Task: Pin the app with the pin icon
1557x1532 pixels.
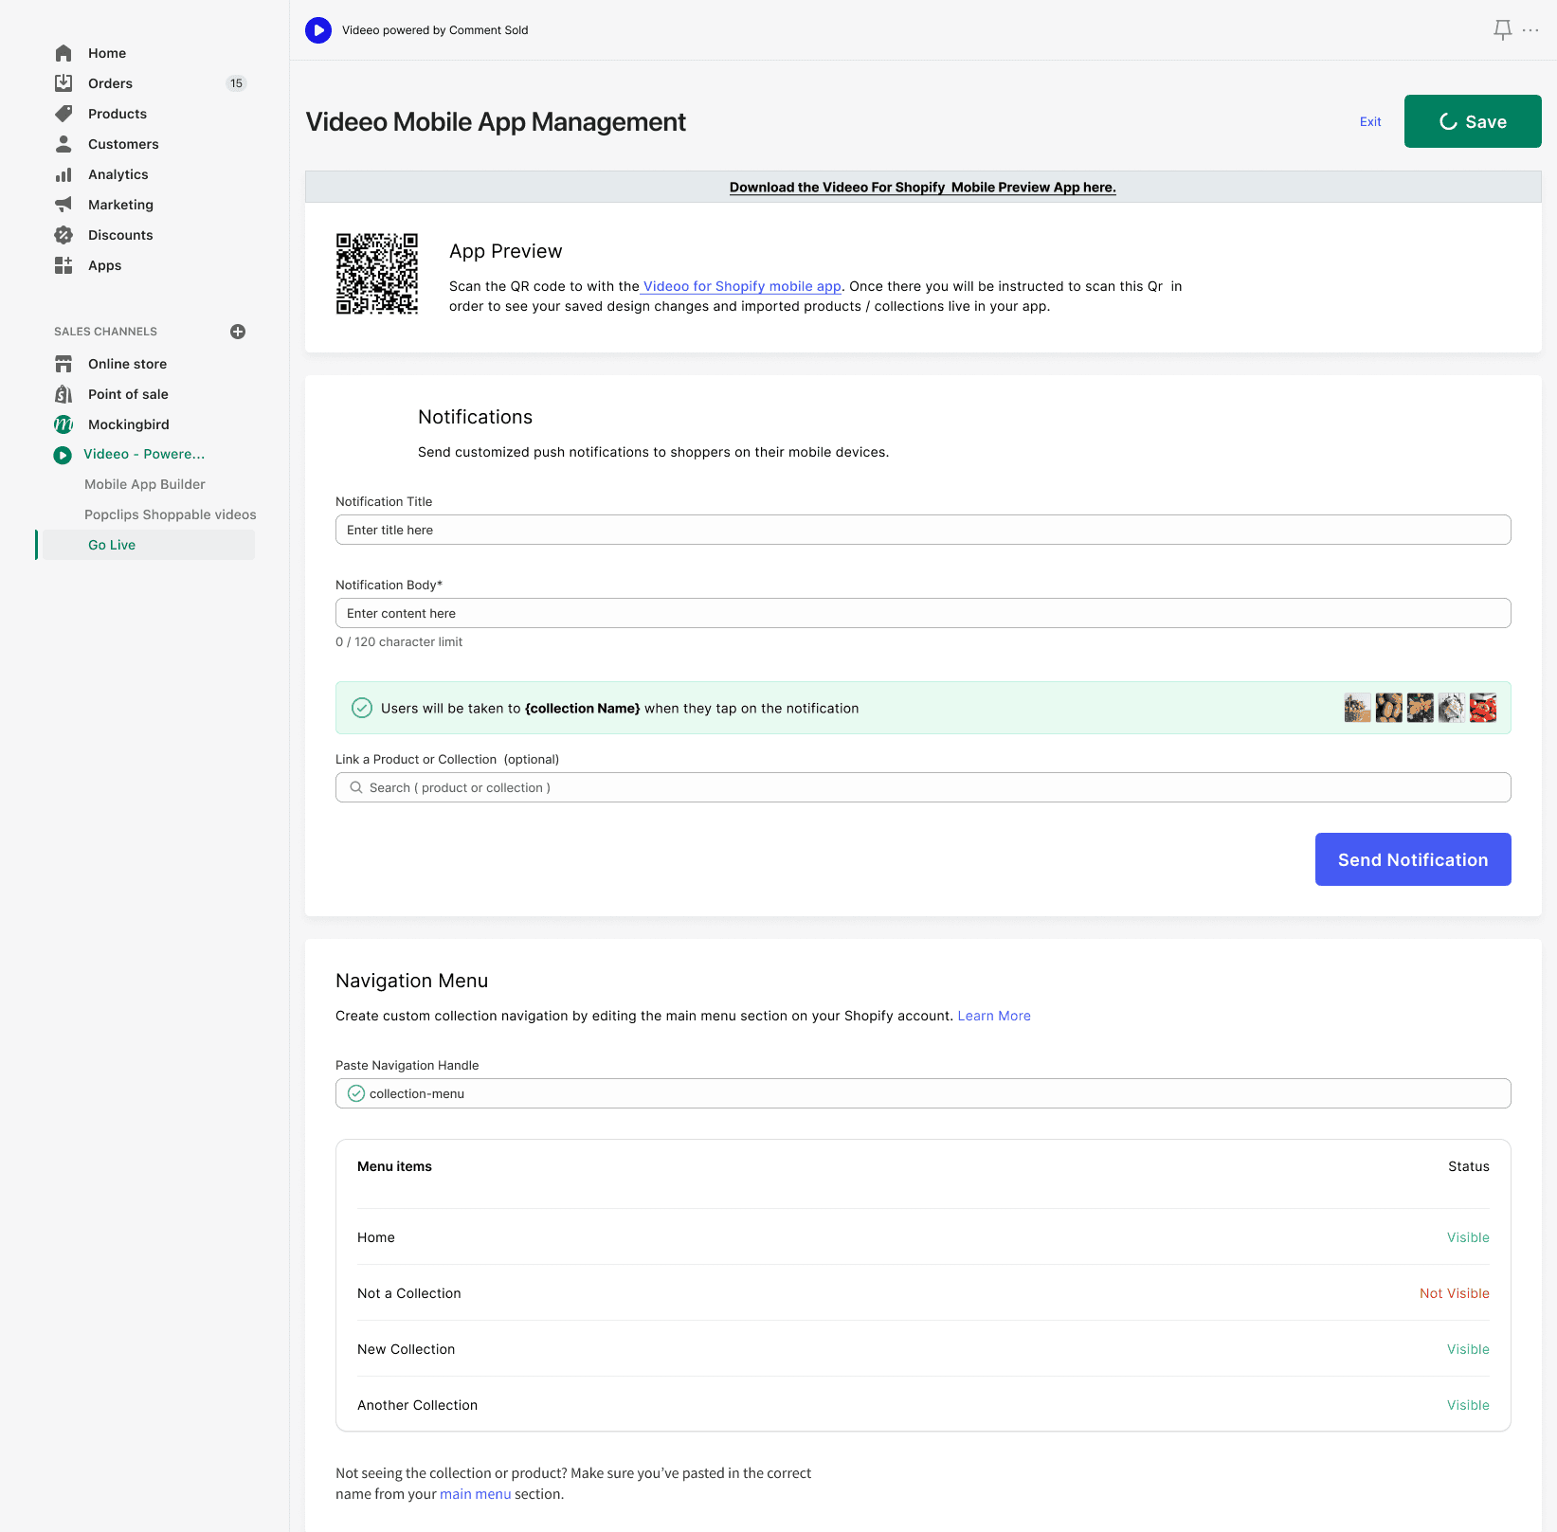Action: pyautogui.click(x=1503, y=30)
